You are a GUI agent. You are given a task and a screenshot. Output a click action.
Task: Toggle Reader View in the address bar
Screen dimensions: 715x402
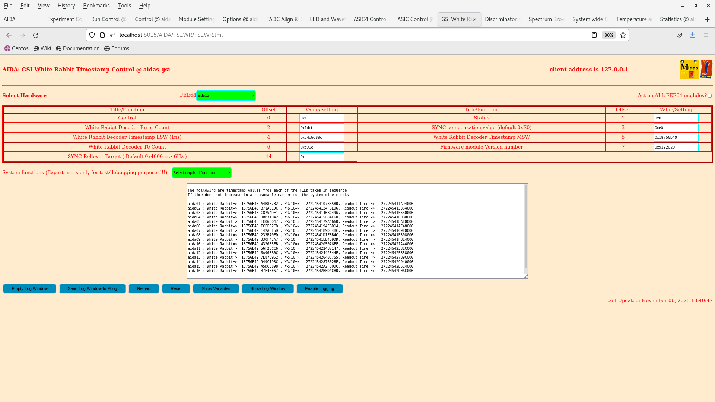click(594, 35)
